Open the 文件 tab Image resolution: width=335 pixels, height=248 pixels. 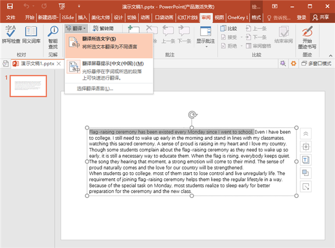tap(11, 17)
